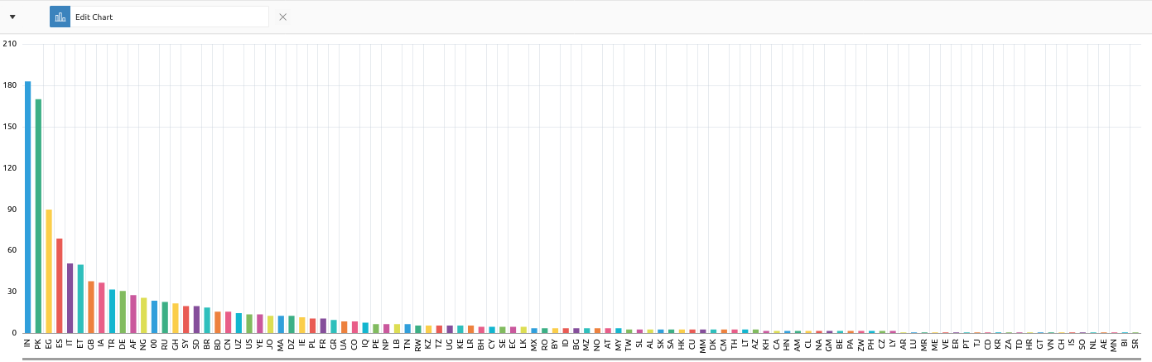Select the red ES bar

click(x=60, y=286)
